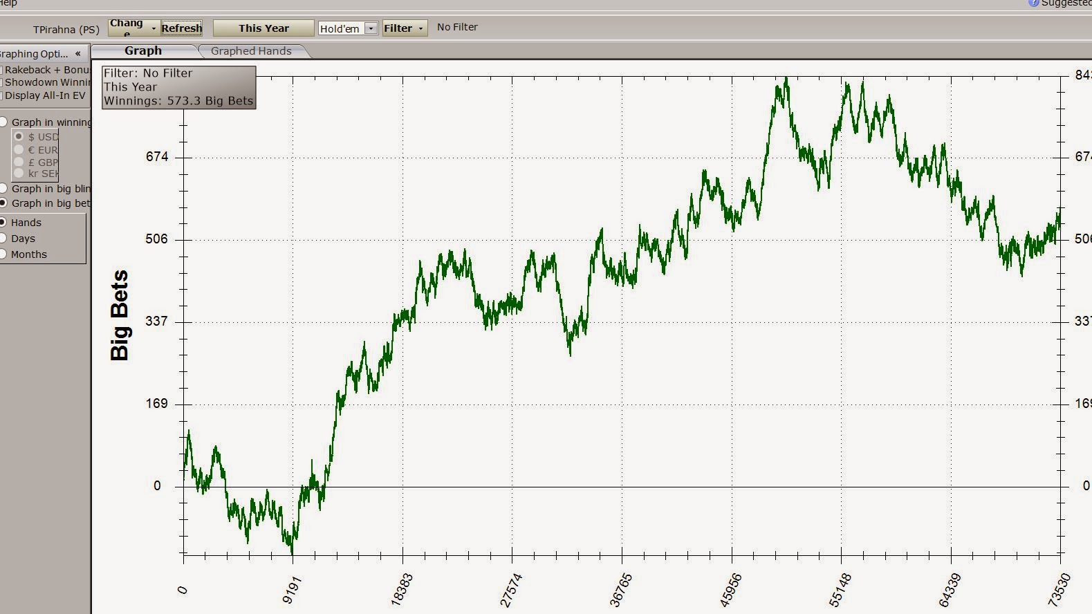Open the Change player dropdown arrow
The width and height of the screenshot is (1092, 614).
[x=154, y=28]
